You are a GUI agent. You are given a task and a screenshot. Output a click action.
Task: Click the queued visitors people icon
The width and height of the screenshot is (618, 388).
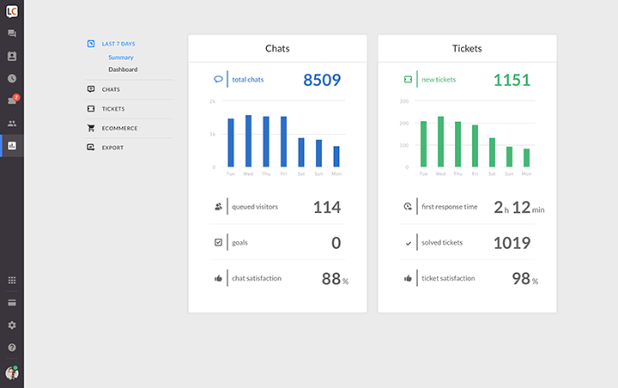218,207
